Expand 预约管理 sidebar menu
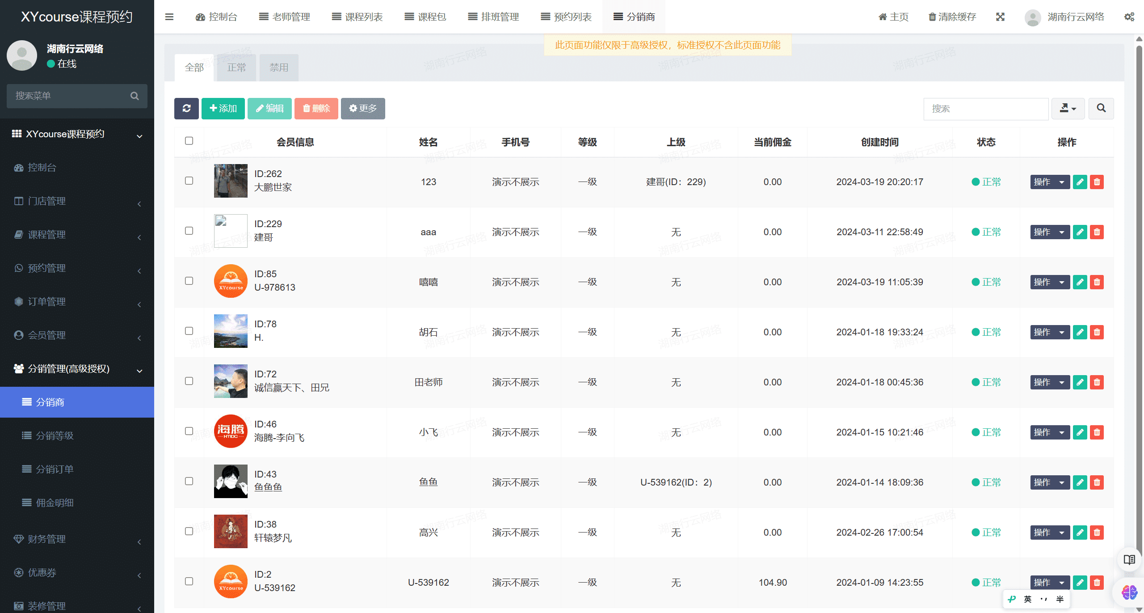 click(x=77, y=268)
